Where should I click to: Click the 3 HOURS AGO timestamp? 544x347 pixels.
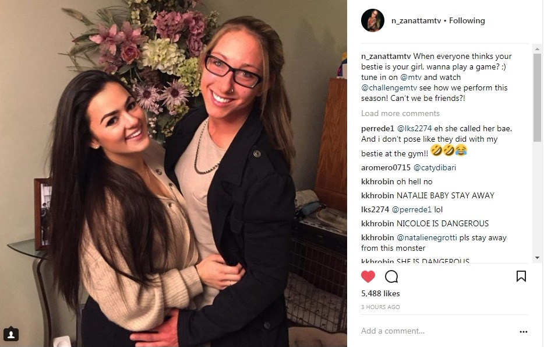[380, 307]
